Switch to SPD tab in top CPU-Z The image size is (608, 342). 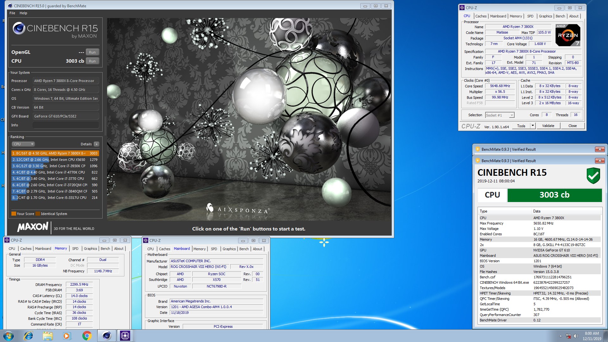(530, 16)
